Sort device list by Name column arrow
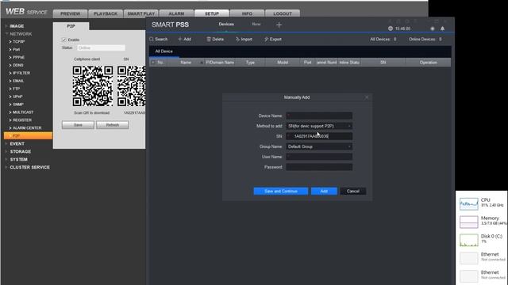This screenshot has width=508, height=285. coord(201,63)
